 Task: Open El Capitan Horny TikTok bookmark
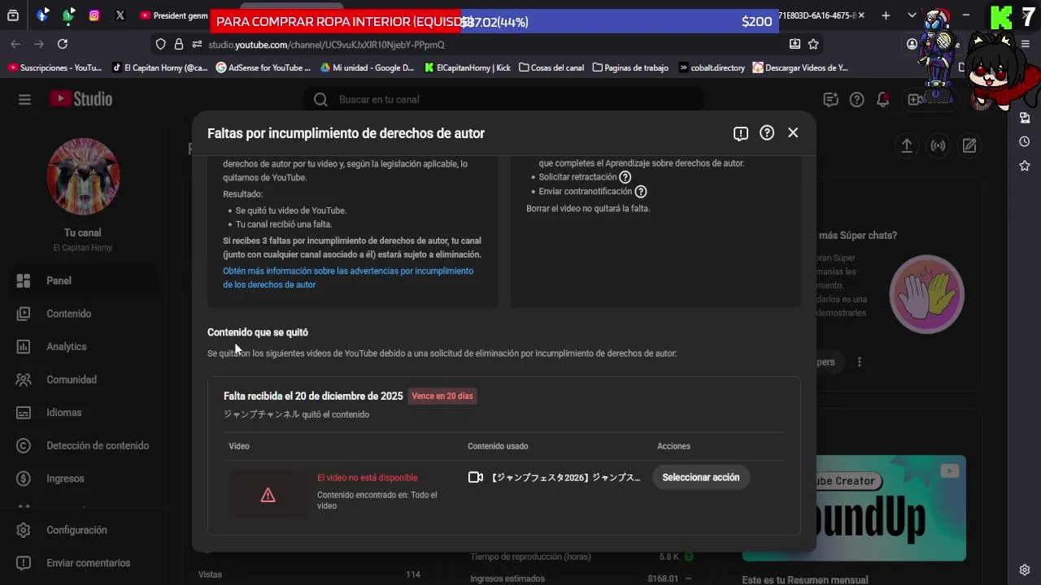[160, 68]
